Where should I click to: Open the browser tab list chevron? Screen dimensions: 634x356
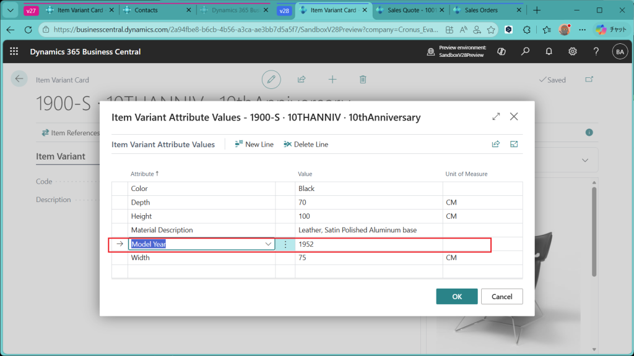[x=11, y=11]
